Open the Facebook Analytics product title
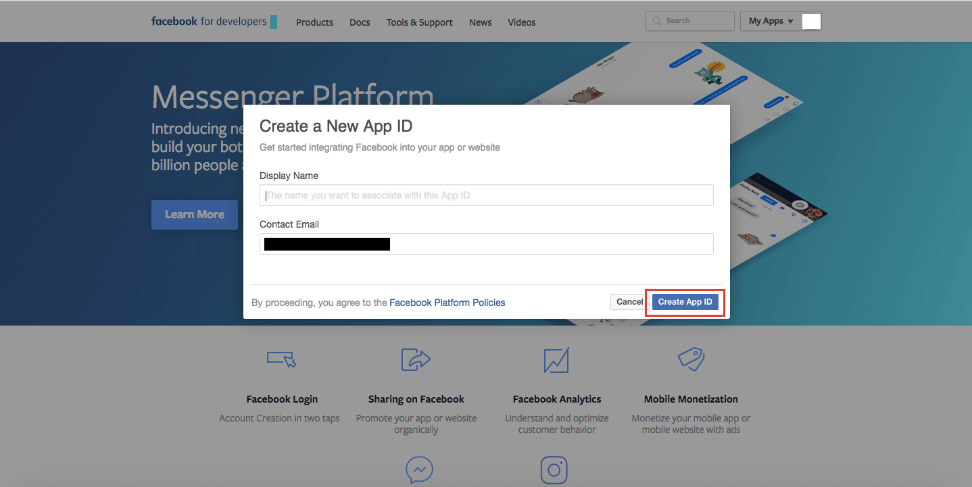Screen dimensions: 972x487 coord(557,399)
